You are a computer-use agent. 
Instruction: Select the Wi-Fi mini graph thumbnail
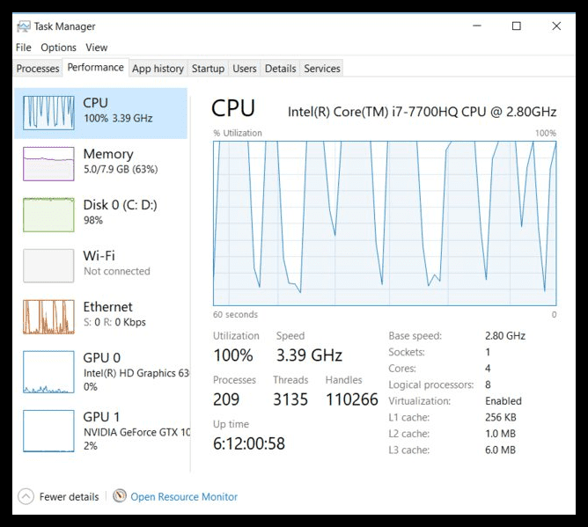click(x=48, y=266)
